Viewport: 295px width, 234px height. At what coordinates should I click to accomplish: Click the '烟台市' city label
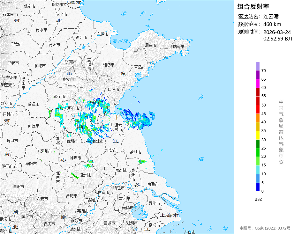click(150, 45)
